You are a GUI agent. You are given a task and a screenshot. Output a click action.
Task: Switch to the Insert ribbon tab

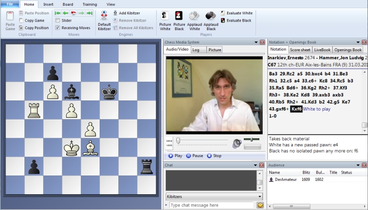click(x=48, y=4)
